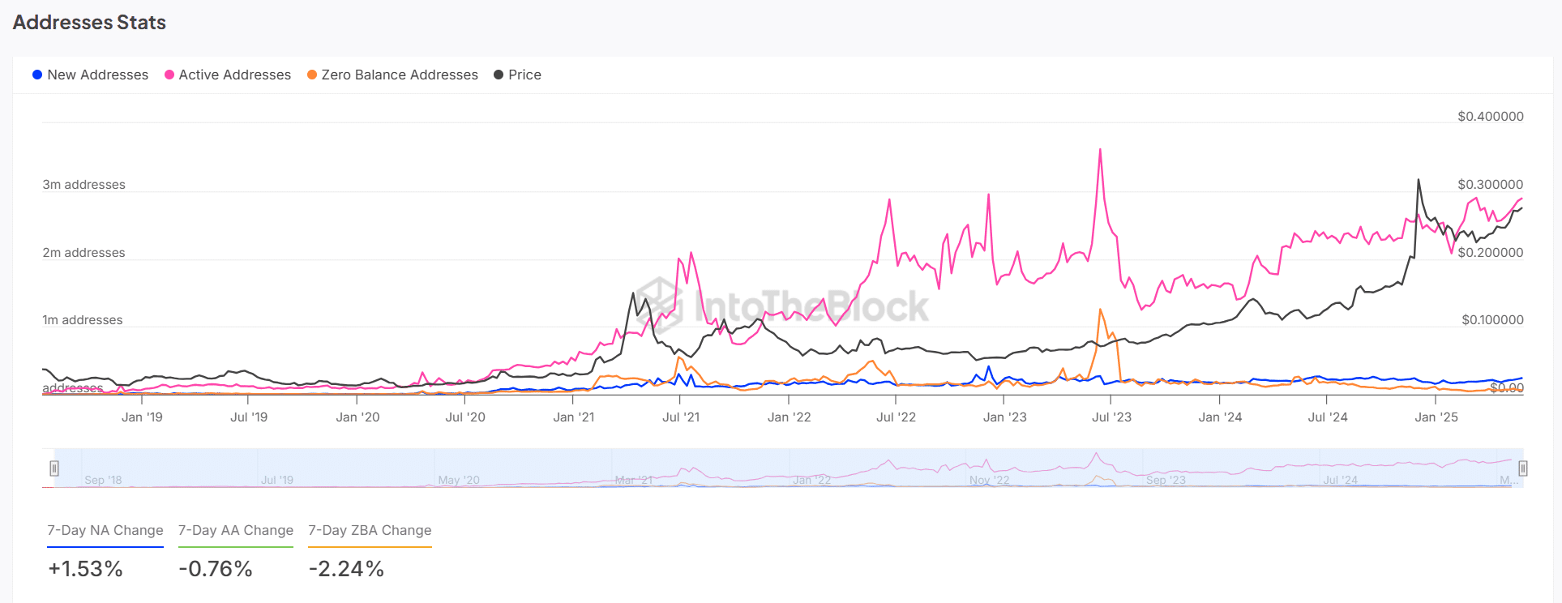Select the 7-Day ZBA Change stat
The width and height of the screenshot is (1562, 603).
coord(369,530)
